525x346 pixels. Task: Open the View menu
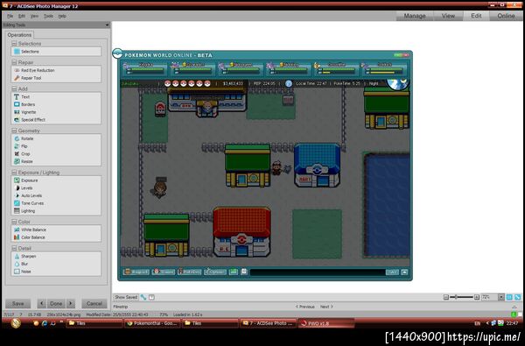[34, 16]
